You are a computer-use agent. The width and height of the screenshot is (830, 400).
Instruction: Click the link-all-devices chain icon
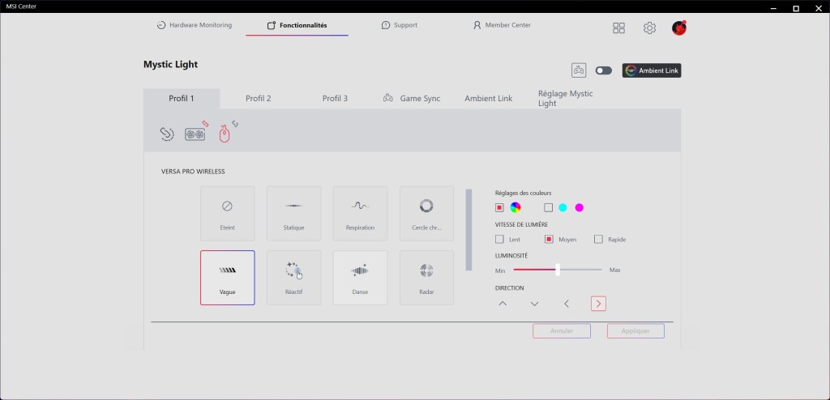(x=167, y=134)
